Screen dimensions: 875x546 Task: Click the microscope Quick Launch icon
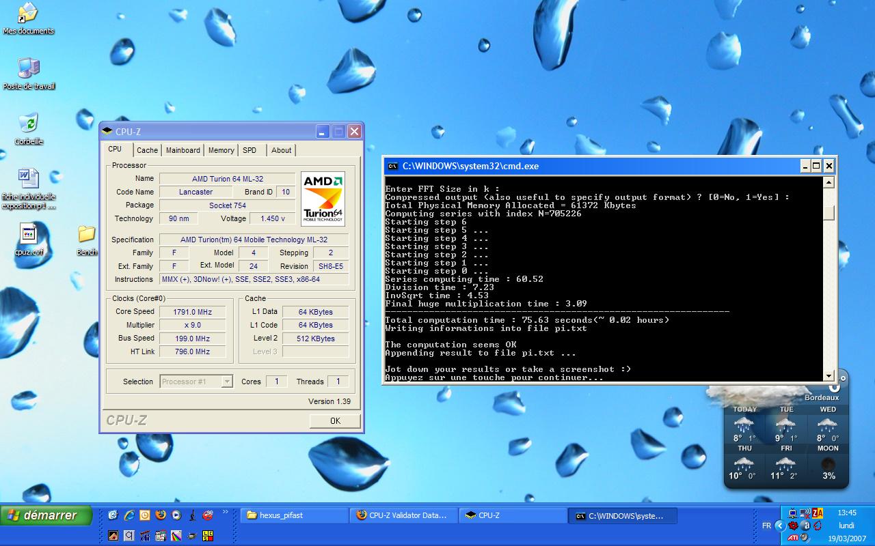tap(192, 515)
